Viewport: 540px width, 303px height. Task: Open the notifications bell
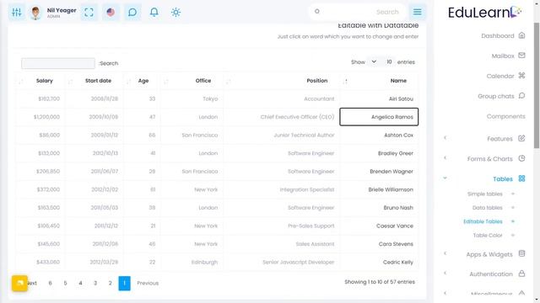click(x=154, y=13)
